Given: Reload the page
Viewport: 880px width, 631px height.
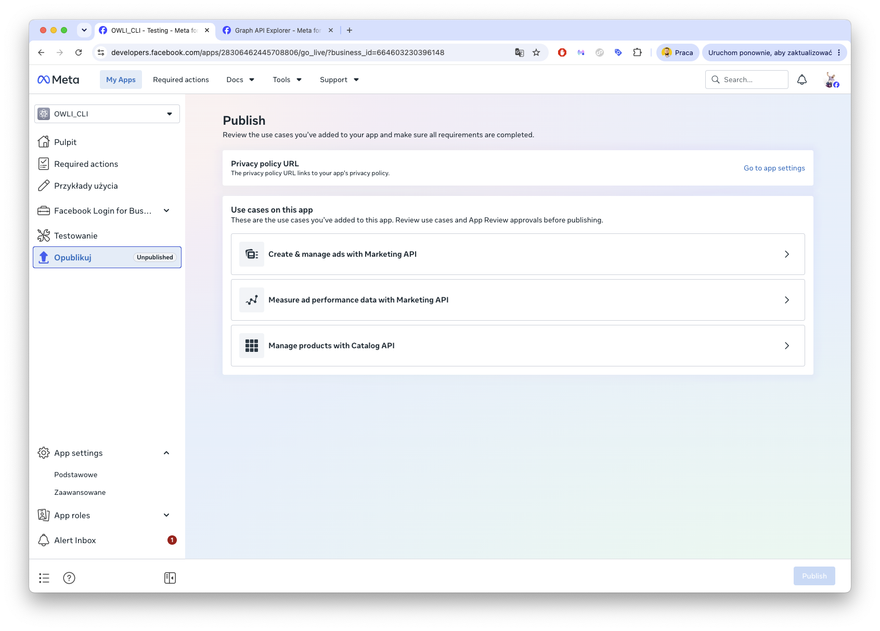Looking at the screenshot, I should click(x=79, y=52).
